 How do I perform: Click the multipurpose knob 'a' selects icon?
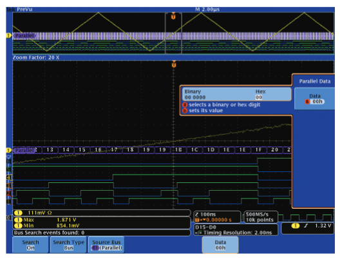pyautogui.click(x=185, y=105)
